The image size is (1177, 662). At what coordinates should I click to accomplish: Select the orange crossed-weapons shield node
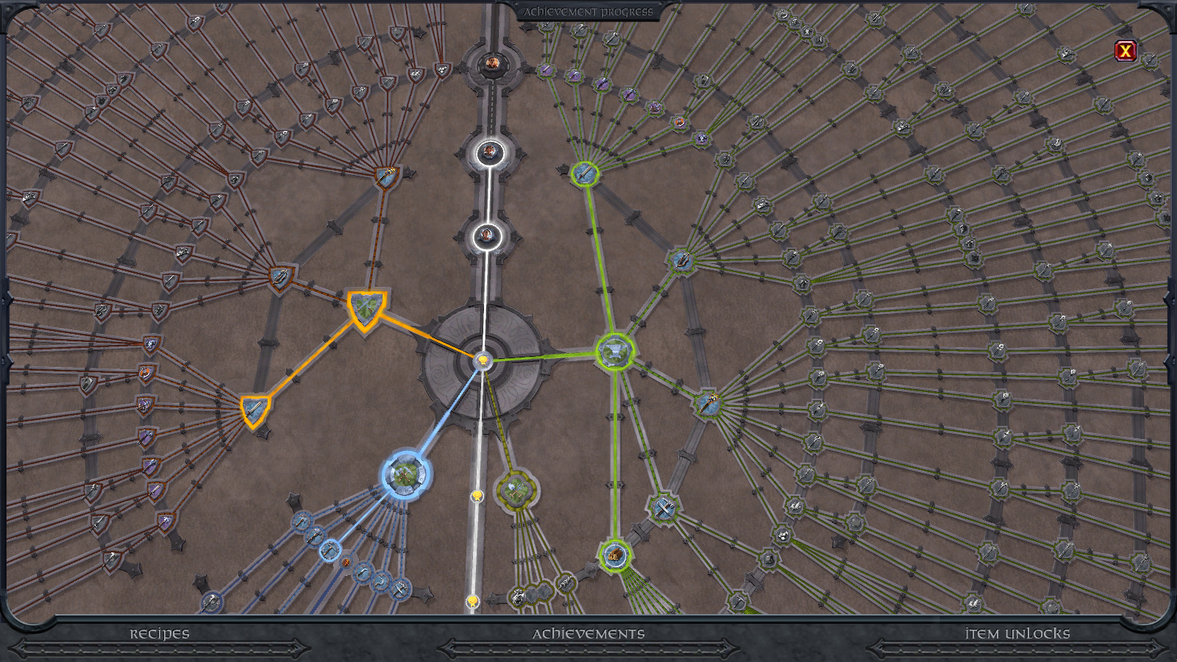coord(366,310)
